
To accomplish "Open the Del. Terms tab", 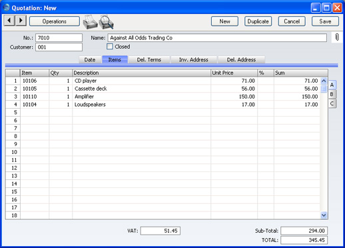I will click(149, 60).
